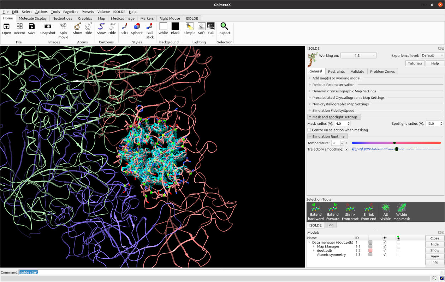Select All visible atoms tool

386,212
